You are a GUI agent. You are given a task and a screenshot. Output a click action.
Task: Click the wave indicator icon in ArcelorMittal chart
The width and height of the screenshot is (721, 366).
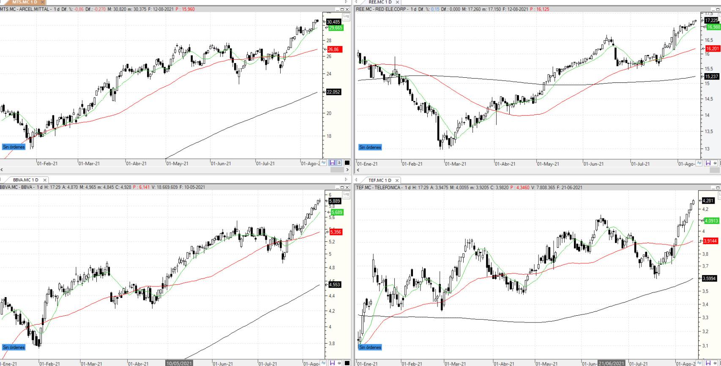324,163
